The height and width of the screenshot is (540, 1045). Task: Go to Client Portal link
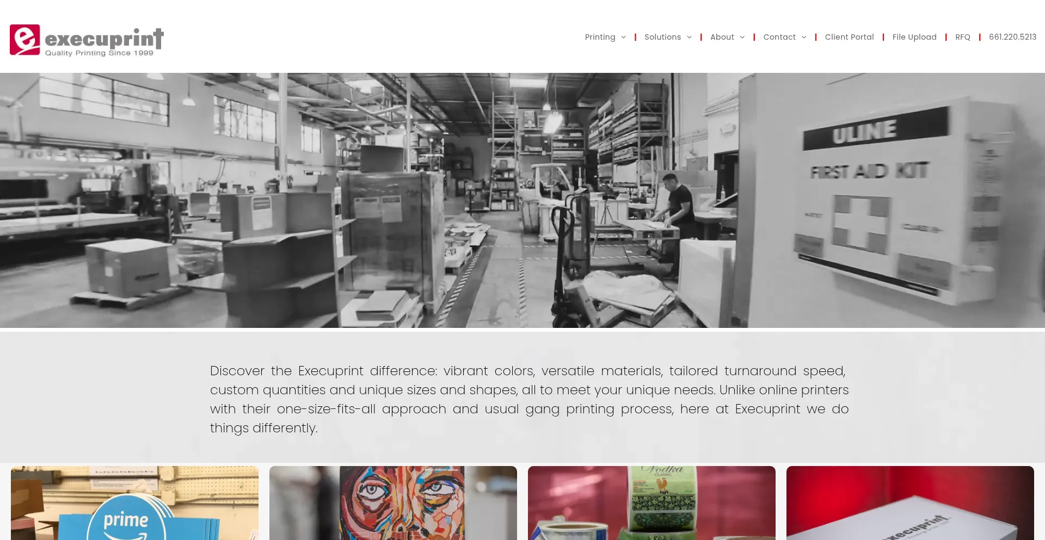coord(849,37)
